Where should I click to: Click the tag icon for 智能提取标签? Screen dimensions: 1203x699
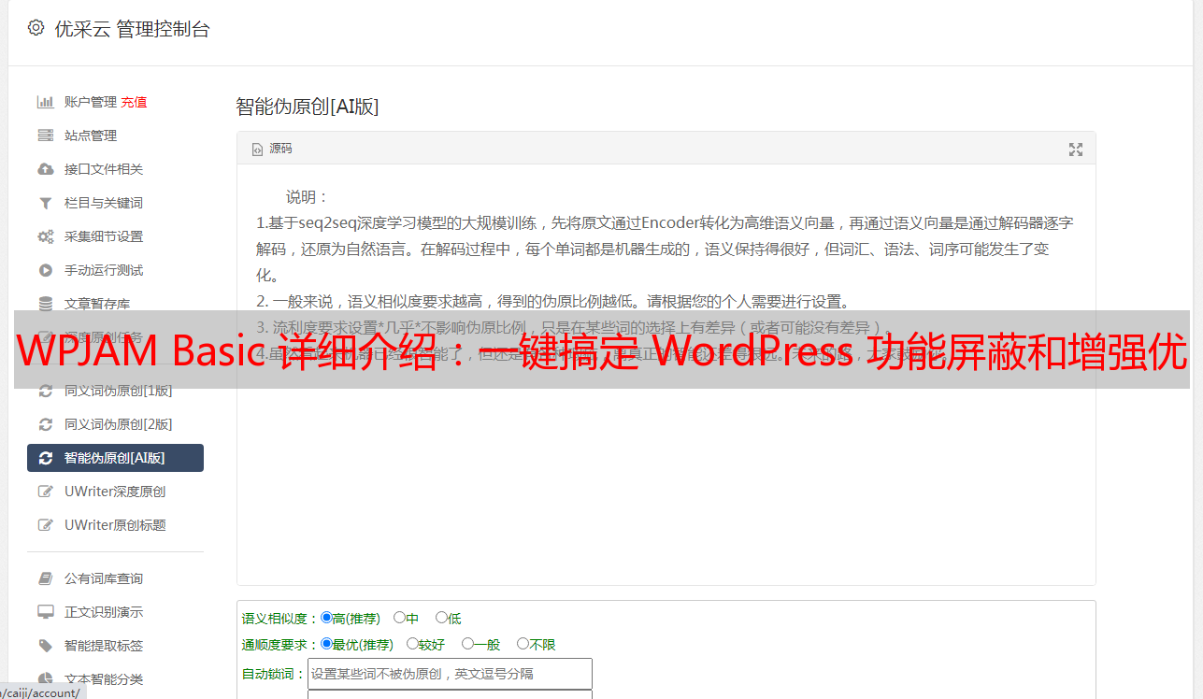click(x=45, y=646)
